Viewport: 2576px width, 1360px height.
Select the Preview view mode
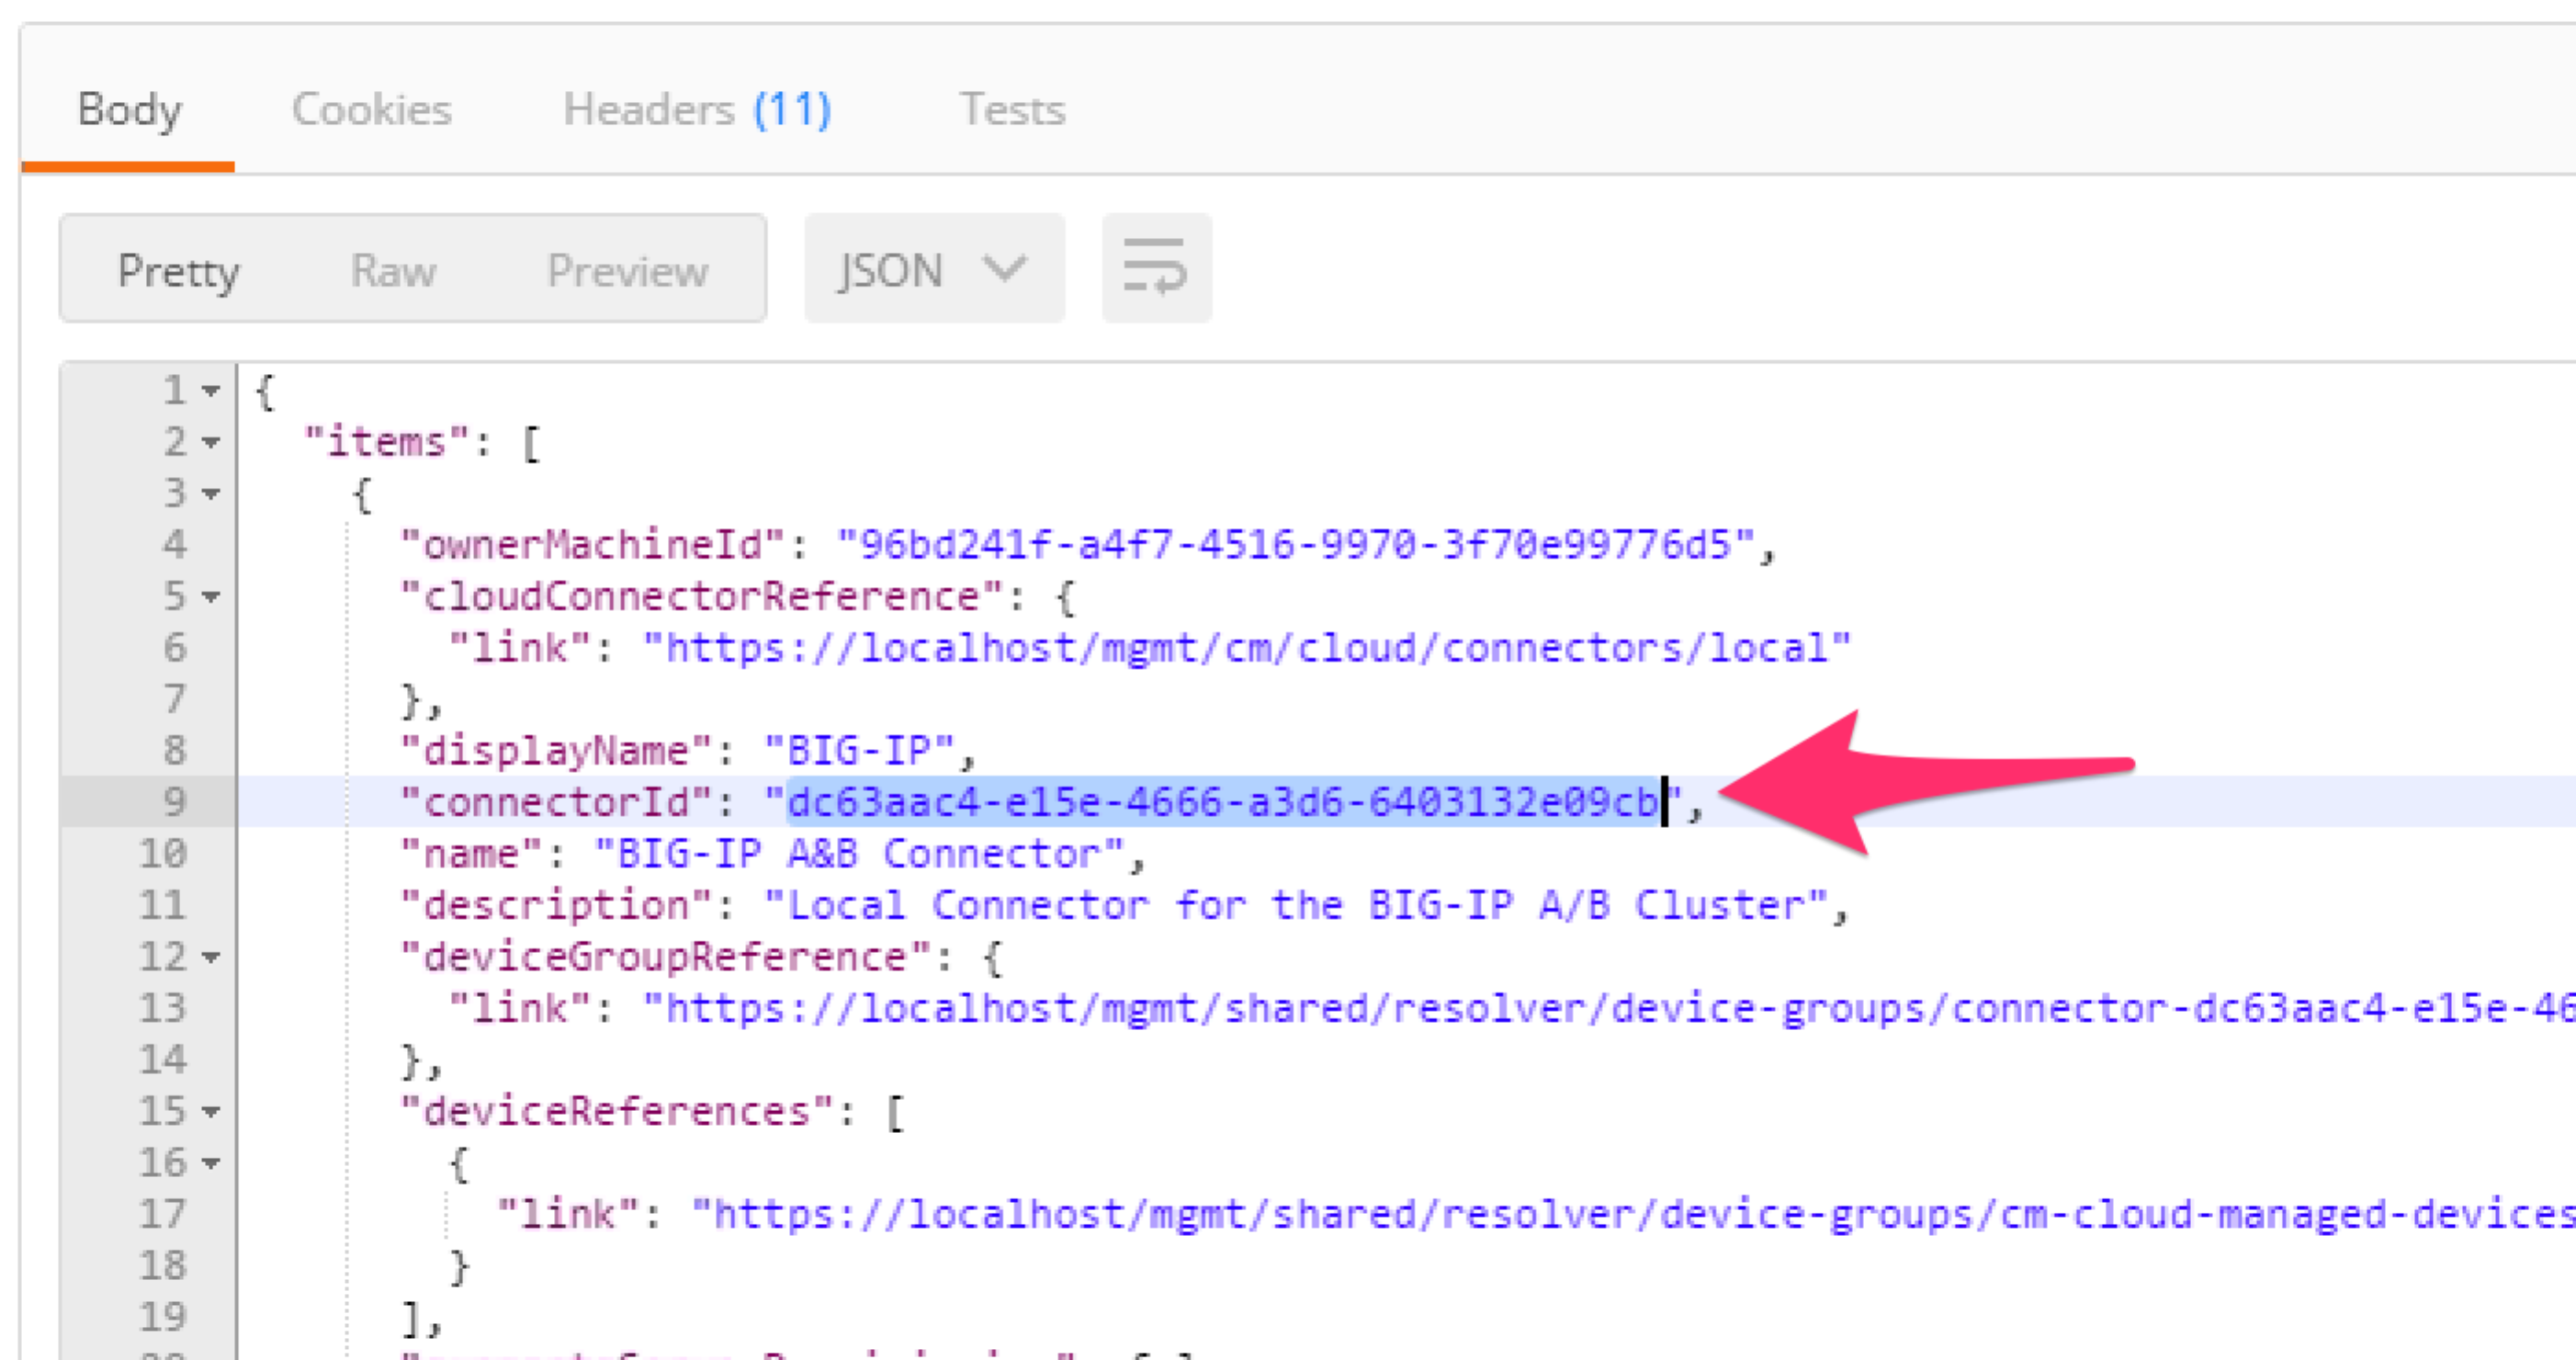tap(627, 270)
